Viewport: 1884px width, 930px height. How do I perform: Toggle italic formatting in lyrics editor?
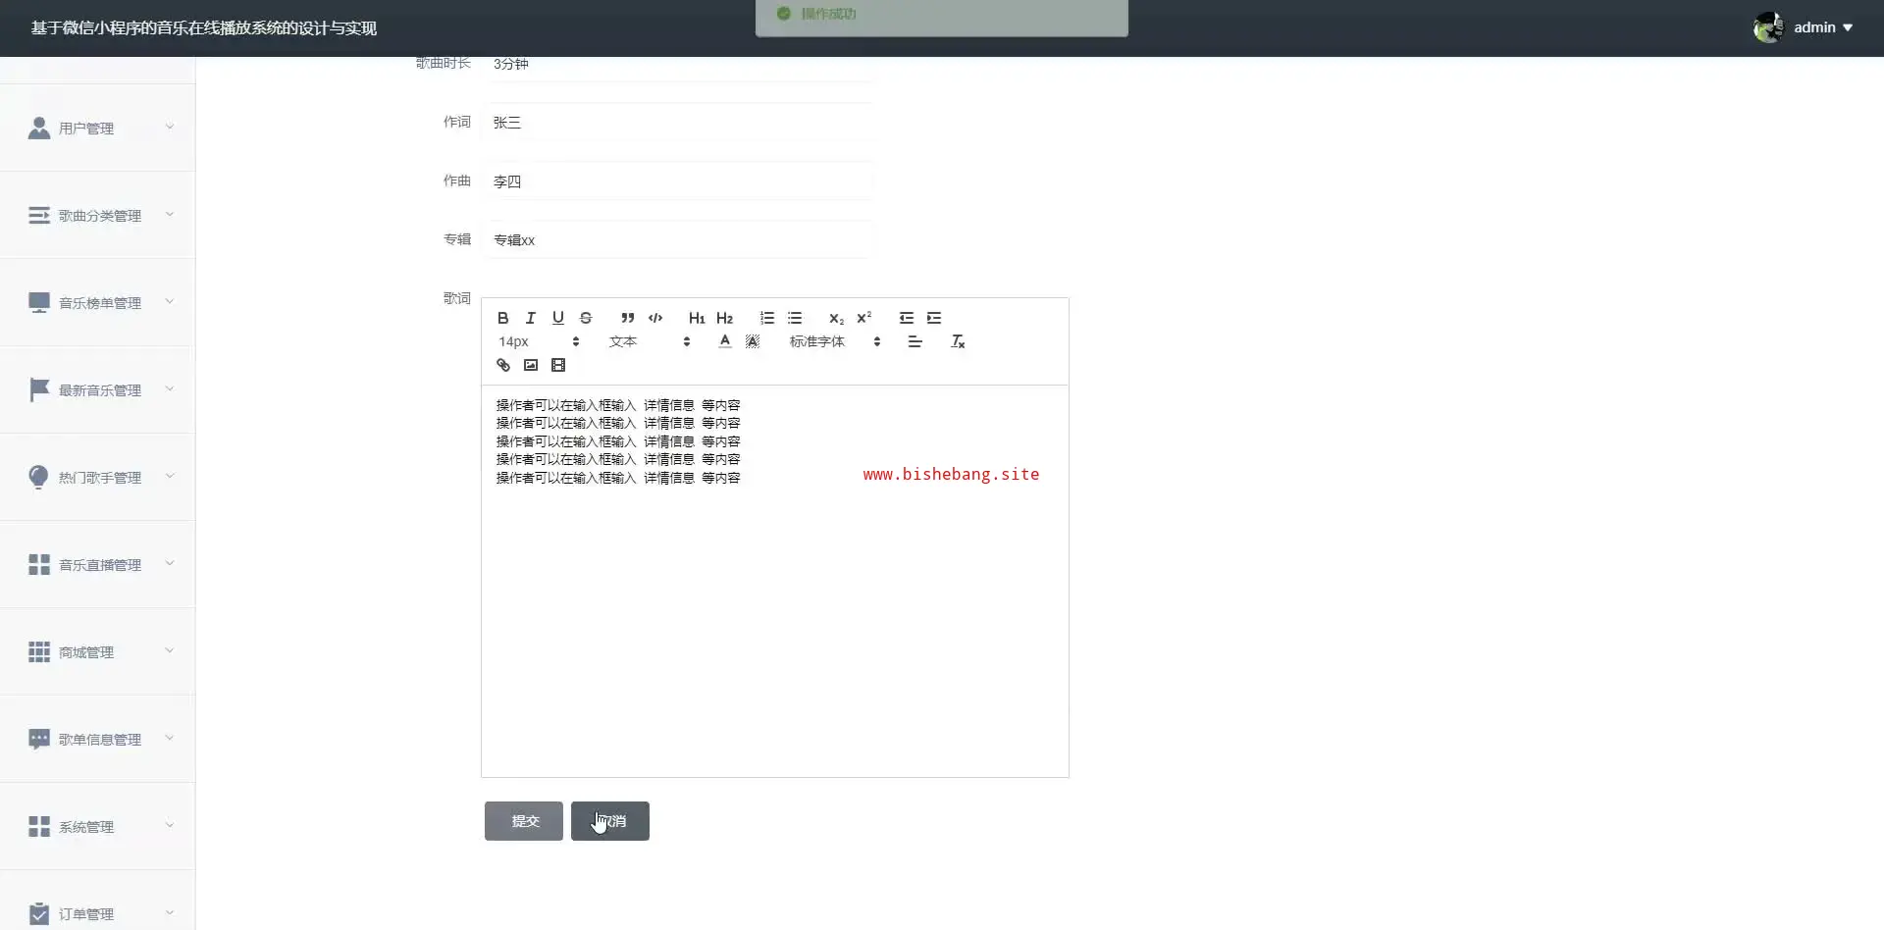click(530, 318)
